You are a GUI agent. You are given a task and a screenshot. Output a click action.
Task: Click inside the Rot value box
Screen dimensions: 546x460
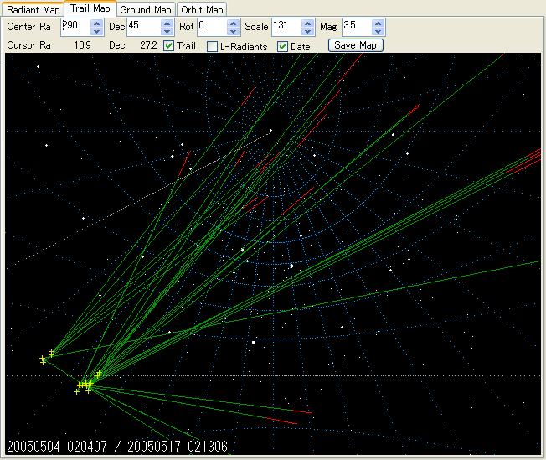click(x=210, y=27)
